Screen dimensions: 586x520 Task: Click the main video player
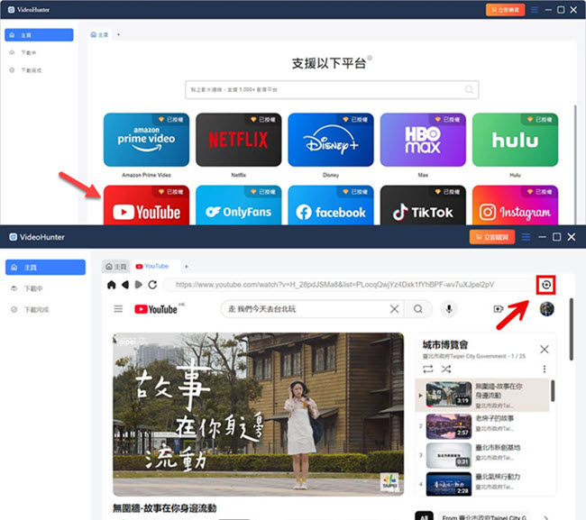(x=258, y=415)
